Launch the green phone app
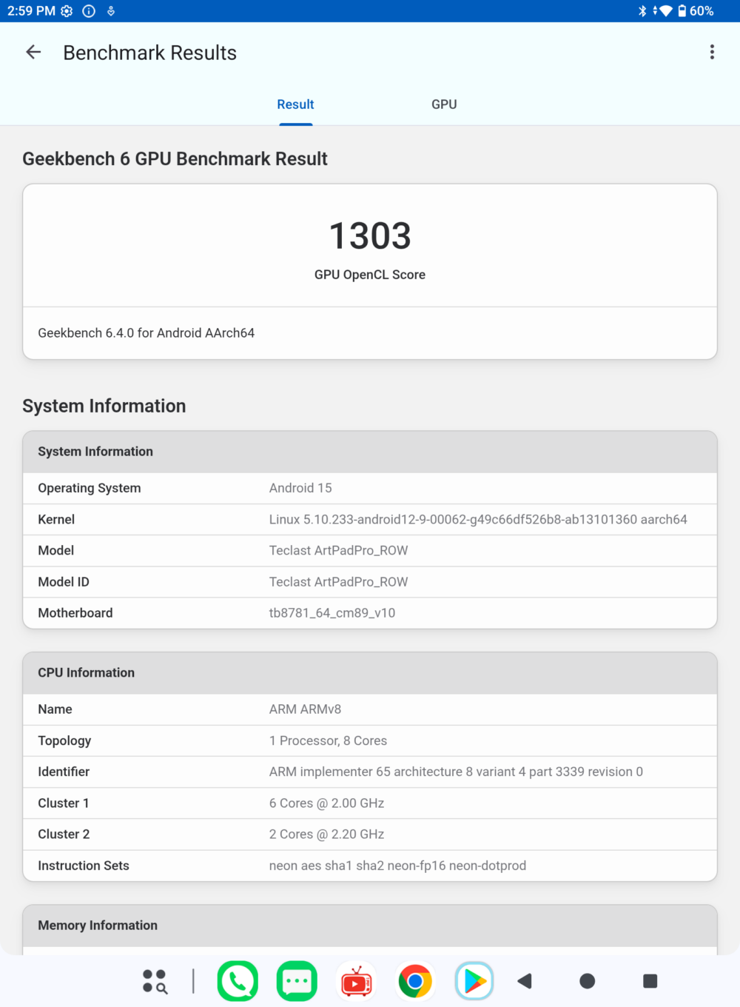740x1007 pixels. point(238,981)
